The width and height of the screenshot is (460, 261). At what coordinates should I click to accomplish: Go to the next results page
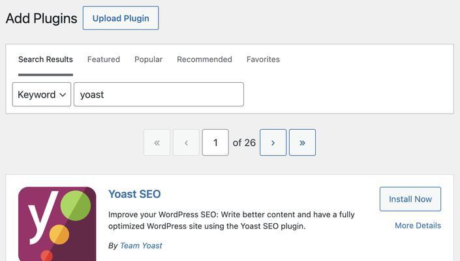click(x=273, y=142)
